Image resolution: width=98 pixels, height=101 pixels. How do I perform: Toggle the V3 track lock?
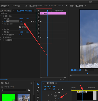[48, 95]
